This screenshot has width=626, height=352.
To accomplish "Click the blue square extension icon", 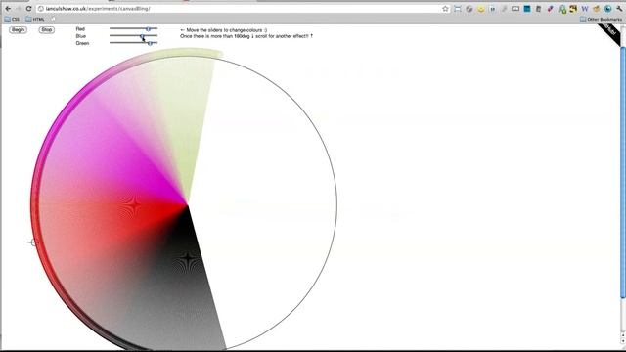I will click(527, 9).
